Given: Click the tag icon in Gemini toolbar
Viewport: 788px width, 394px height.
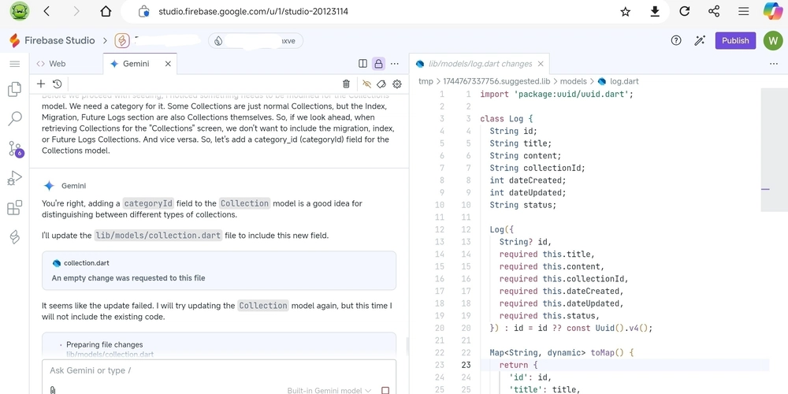Looking at the screenshot, I should tap(381, 84).
